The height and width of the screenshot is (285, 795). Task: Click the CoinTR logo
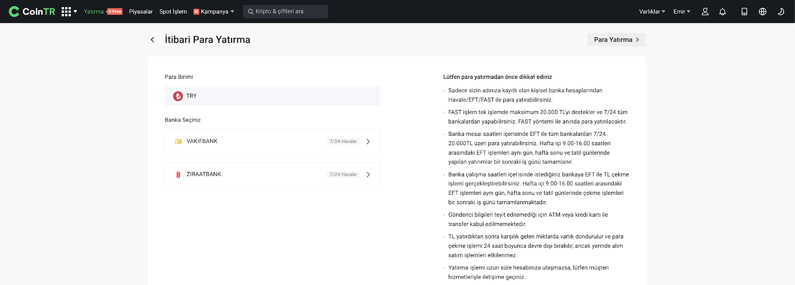coord(32,11)
